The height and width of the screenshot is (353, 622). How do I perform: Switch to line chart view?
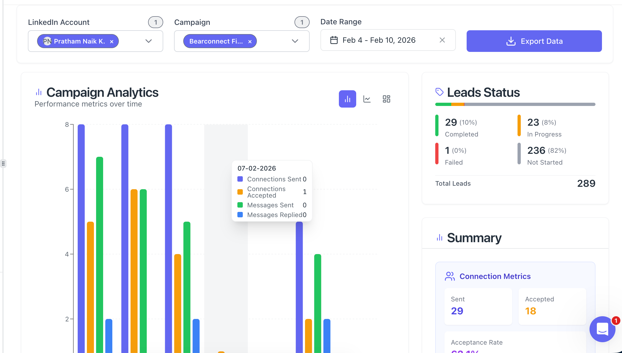[x=367, y=99]
